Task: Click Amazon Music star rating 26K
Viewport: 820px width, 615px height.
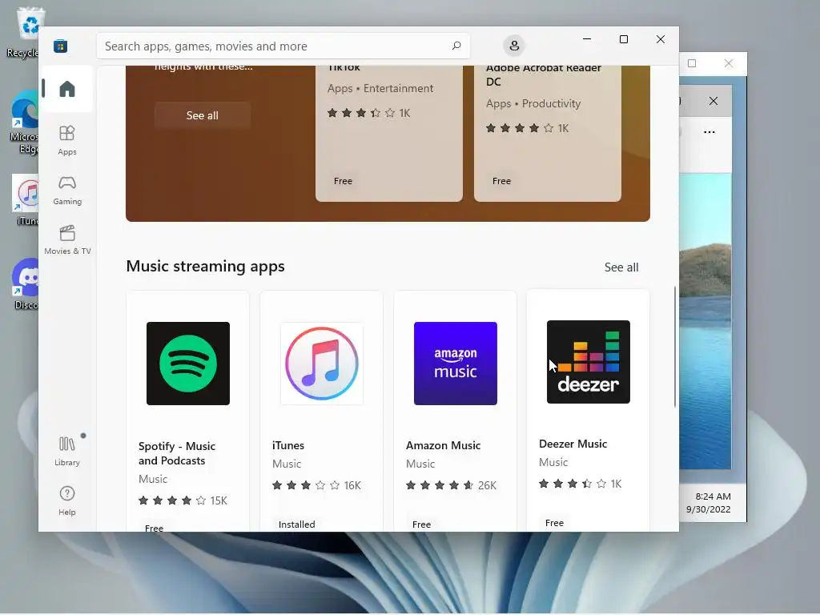Action: pos(451,485)
